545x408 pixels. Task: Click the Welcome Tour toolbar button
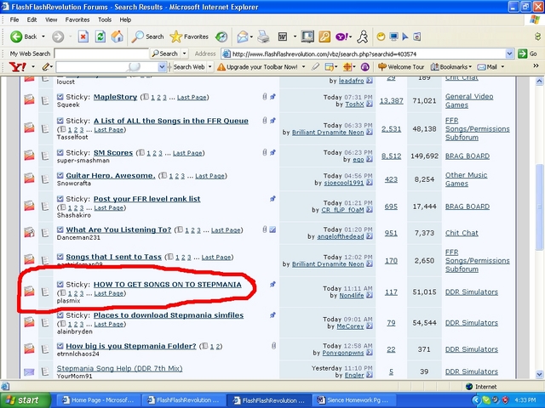point(401,66)
